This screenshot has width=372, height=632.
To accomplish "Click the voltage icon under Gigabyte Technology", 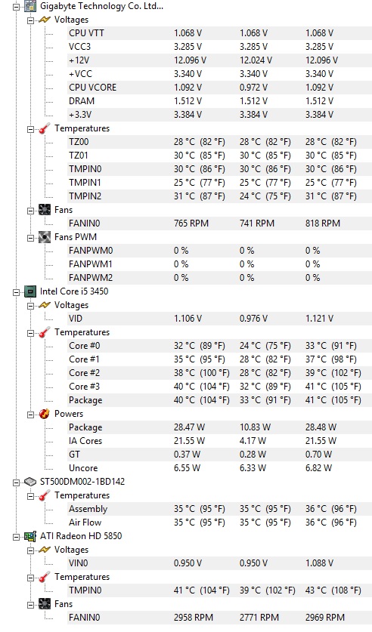I will tap(45, 20).
